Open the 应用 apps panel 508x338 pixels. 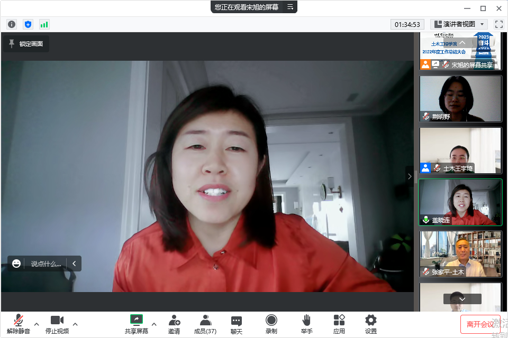click(x=339, y=324)
